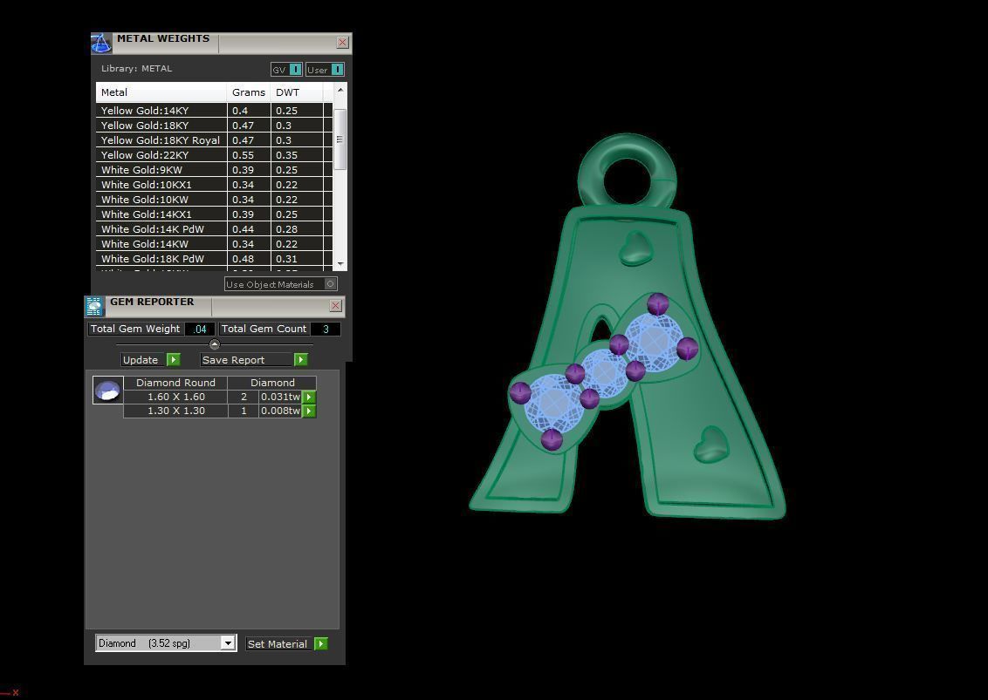The height and width of the screenshot is (700, 988).
Task: Click green arrow beside 0.031tw
Action: (x=309, y=397)
